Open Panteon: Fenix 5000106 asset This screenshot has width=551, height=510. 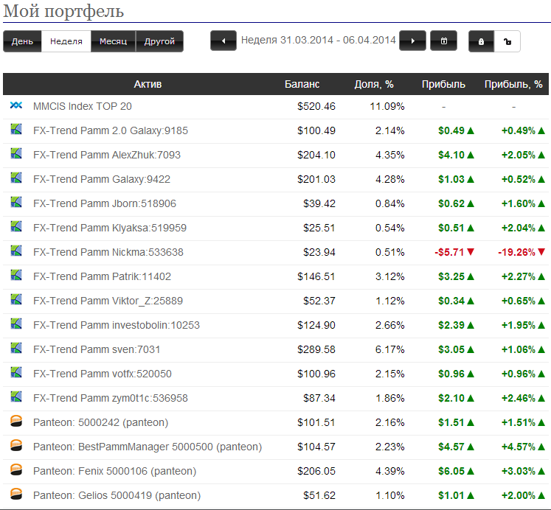click(x=114, y=471)
